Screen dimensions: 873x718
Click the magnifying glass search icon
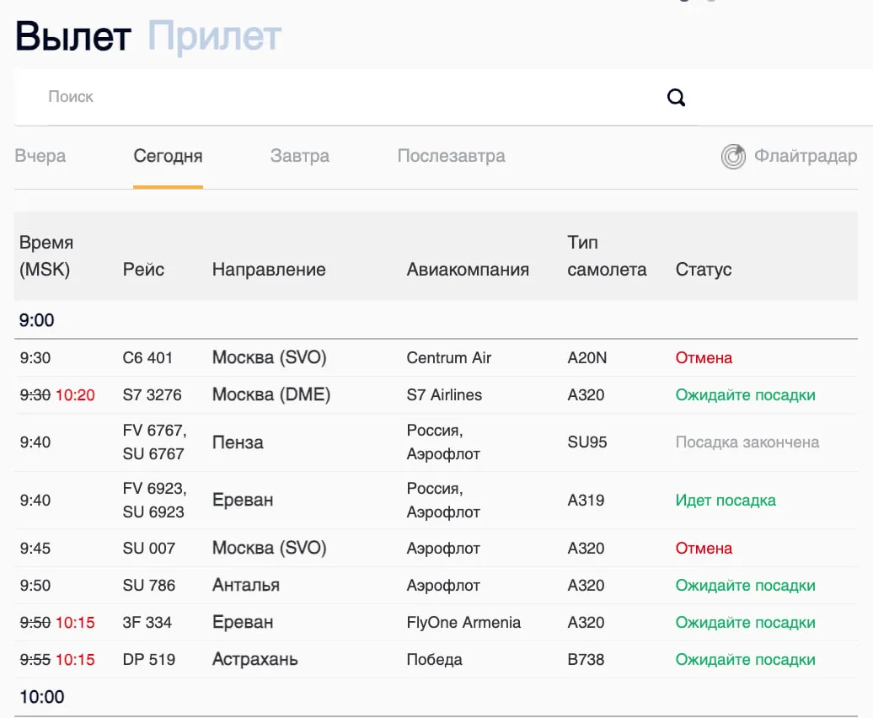click(x=676, y=98)
